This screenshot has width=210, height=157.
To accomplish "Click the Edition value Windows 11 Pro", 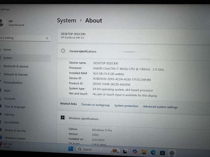I will click(102, 130).
